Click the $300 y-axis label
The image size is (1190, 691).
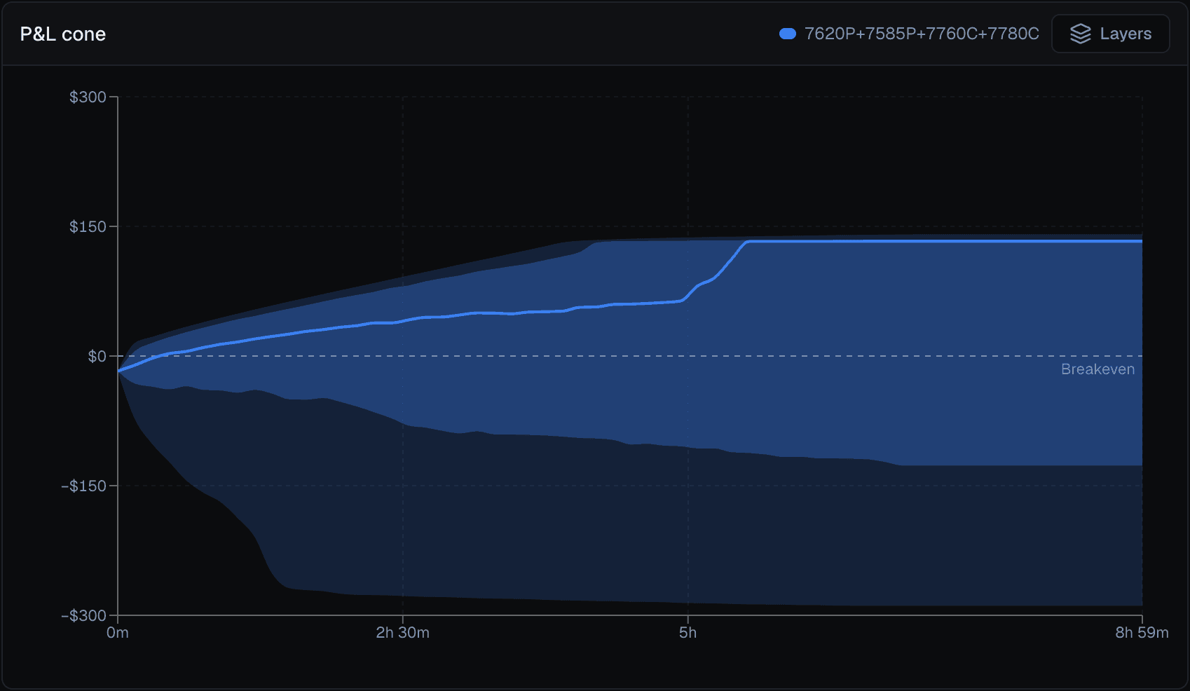tap(88, 97)
